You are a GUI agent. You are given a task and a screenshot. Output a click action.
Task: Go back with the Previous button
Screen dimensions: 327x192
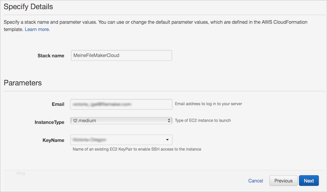[283, 181]
